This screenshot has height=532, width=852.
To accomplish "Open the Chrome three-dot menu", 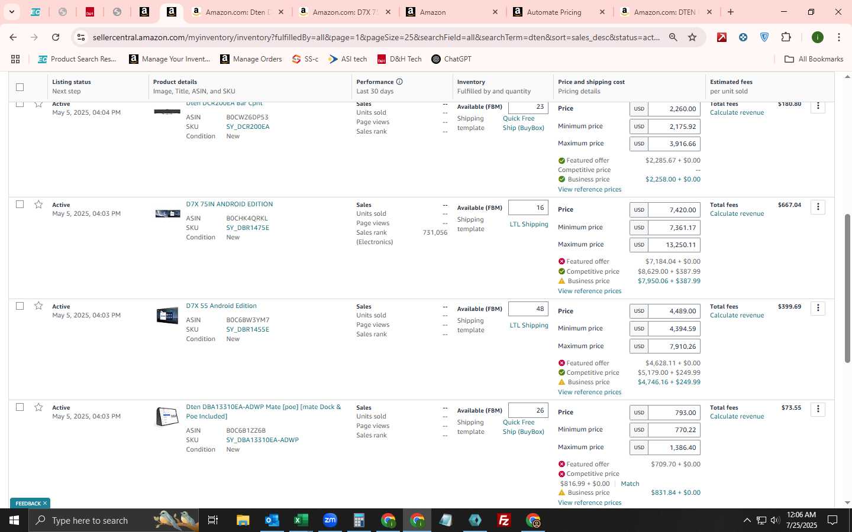I will 838,37.
